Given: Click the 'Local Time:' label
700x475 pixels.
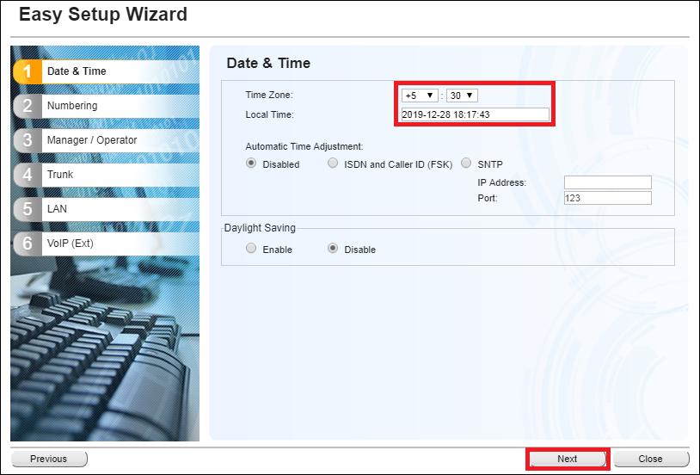Looking at the screenshot, I should (270, 114).
